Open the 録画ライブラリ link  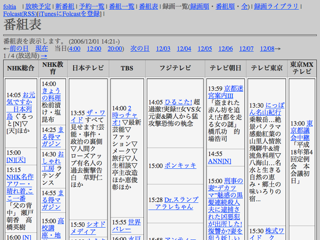(x=276, y=6)
